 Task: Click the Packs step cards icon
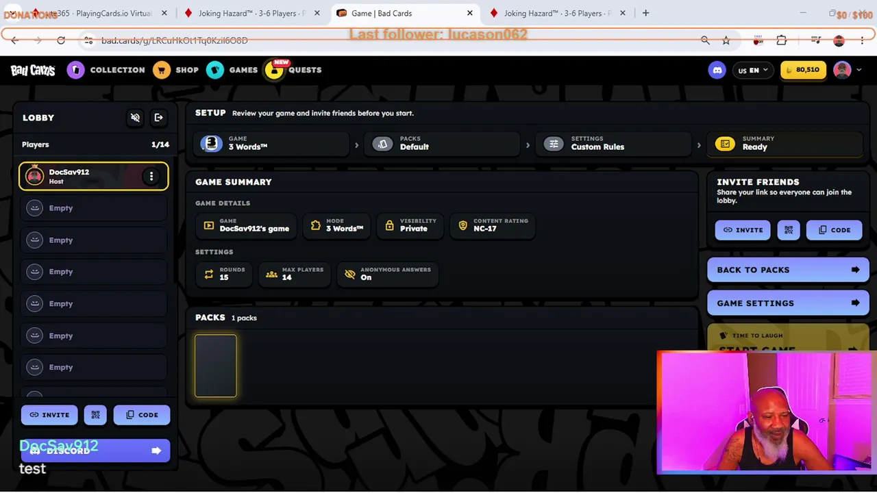point(382,144)
